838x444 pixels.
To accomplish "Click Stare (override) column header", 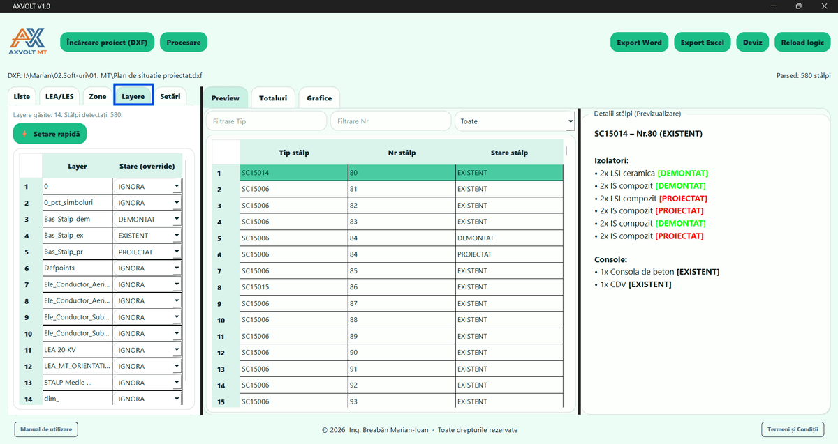I will (x=147, y=167).
